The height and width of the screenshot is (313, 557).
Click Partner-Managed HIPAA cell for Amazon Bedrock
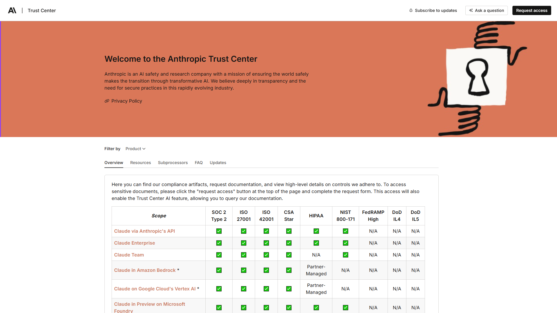[316, 270]
